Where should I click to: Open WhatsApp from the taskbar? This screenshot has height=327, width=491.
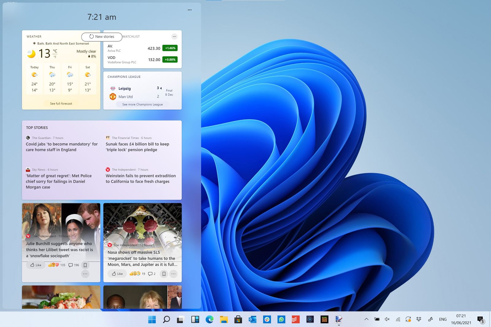(282, 320)
